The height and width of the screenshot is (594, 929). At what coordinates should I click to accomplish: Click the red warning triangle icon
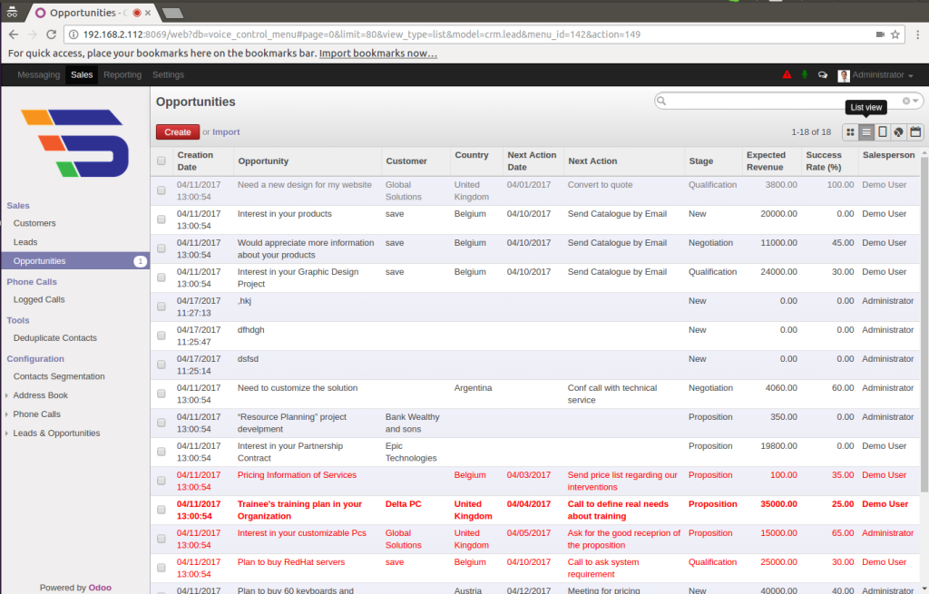point(787,75)
